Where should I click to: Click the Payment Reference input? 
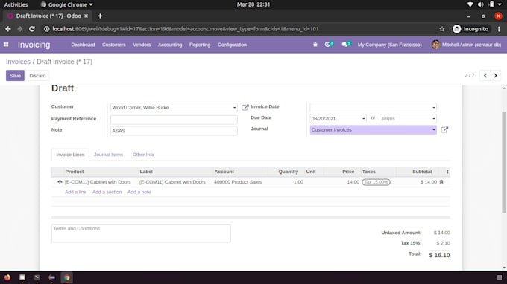pyautogui.click(x=174, y=120)
